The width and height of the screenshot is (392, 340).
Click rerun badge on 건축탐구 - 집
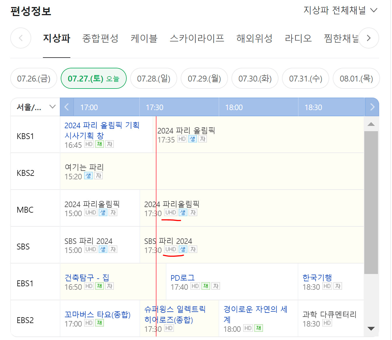(100, 286)
